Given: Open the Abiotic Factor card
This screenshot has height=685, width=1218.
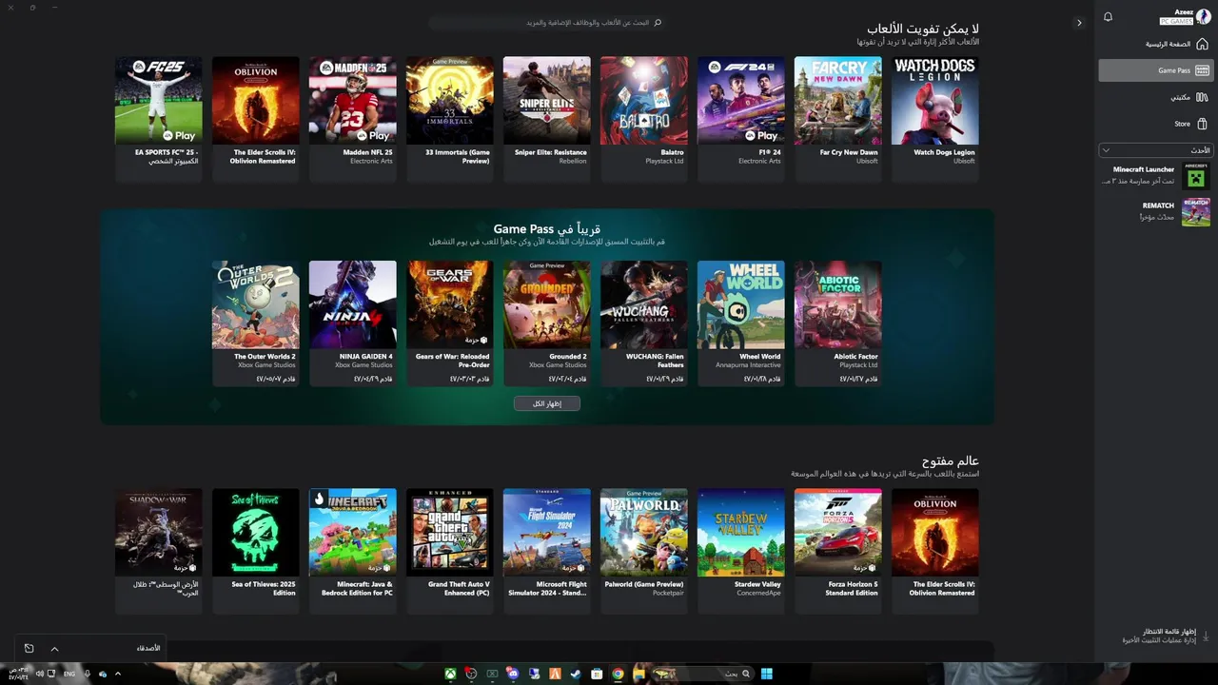Looking at the screenshot, I should pos(838,323).
